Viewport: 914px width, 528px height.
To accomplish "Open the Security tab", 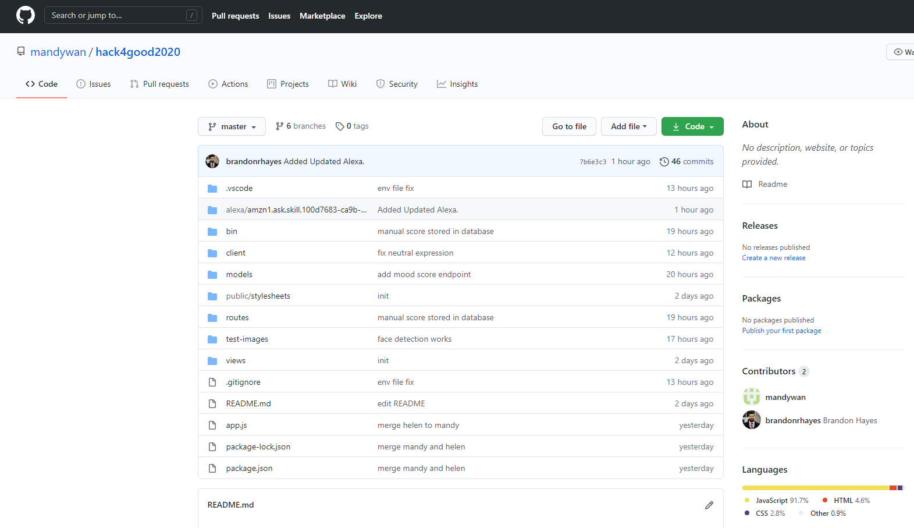I will point(397,84).
